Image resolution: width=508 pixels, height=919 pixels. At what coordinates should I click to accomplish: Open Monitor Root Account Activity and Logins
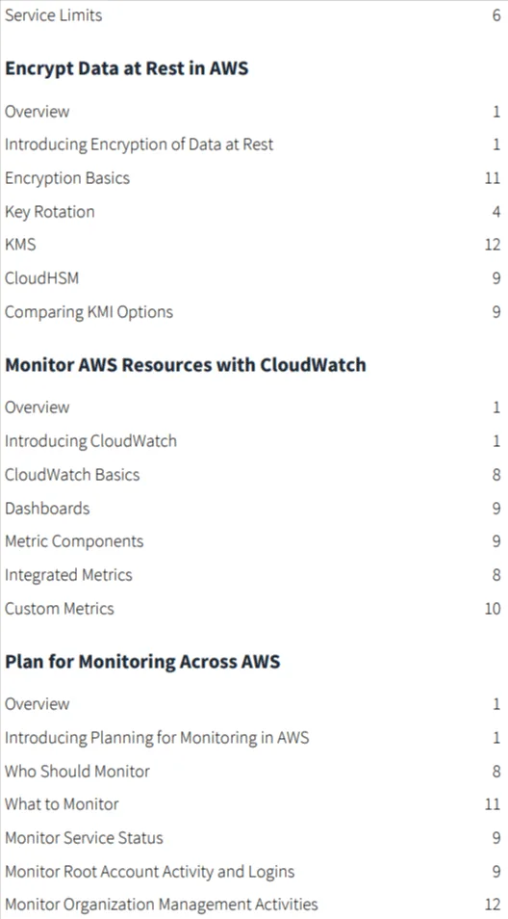149,872
